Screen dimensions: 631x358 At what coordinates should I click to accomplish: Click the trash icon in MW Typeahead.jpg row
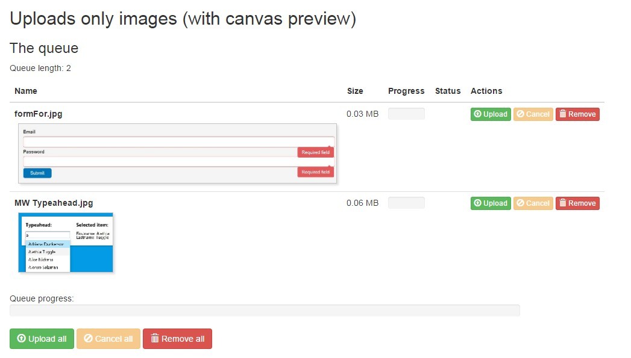point(563,203)
